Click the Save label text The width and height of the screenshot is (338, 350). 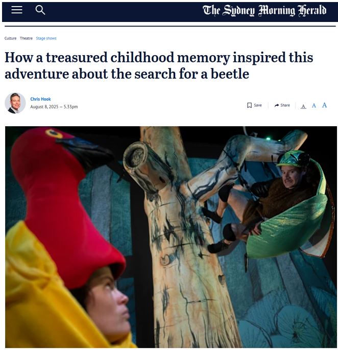[258, 105]
